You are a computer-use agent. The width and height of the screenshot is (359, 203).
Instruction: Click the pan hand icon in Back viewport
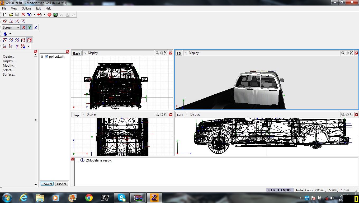(x=162, y=53)
